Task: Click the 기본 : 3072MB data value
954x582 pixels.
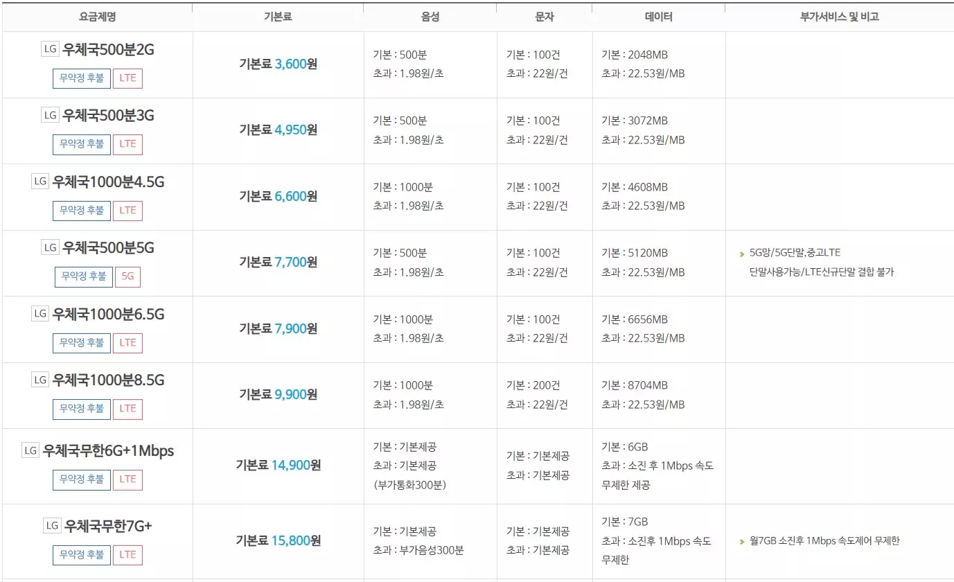Action: click(x=635, y=121)
